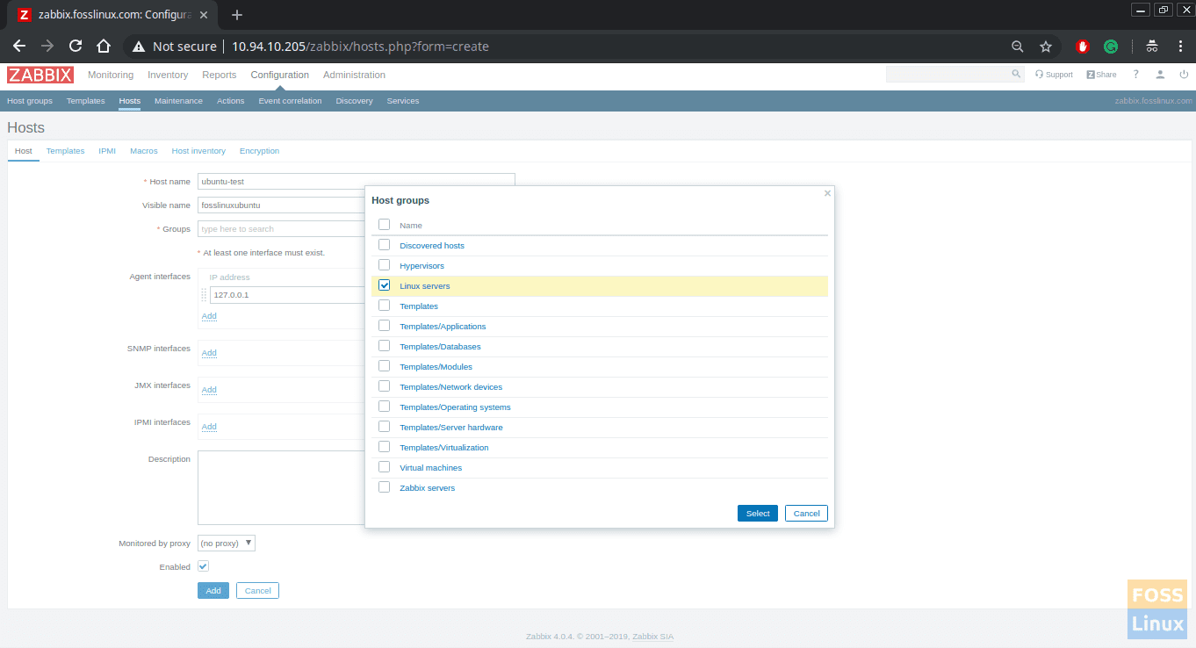
Task: Bookmark this page with star icon
Action: [1046, 47]
